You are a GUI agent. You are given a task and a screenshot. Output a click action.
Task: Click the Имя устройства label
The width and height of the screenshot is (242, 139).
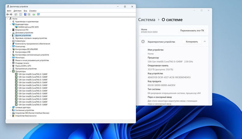click(x=155, y=50)
